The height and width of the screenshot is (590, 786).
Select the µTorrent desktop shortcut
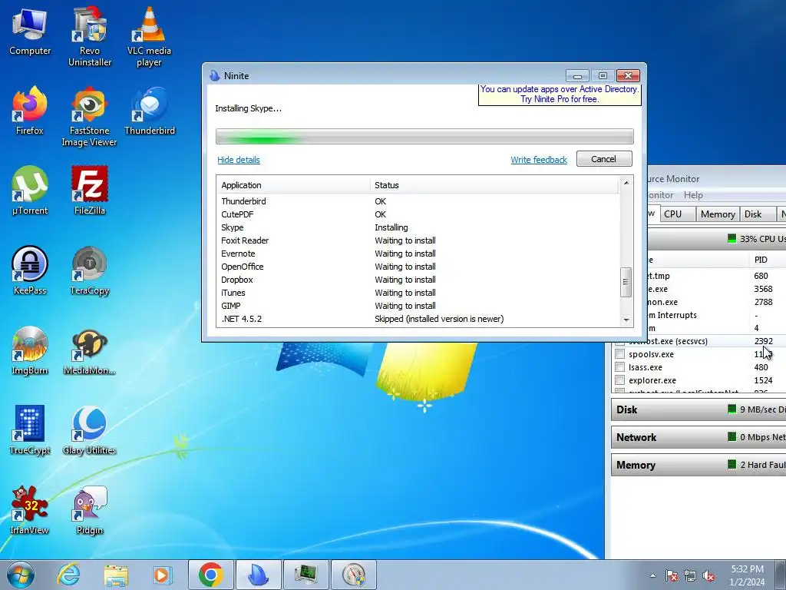tap(30, 191)
